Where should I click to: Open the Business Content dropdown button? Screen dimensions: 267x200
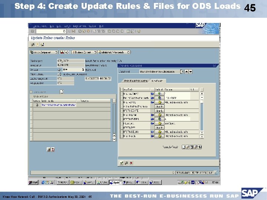(x=84, y=52)
